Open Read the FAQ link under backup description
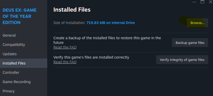Screen dimensions: 213x96 coord(65,47)
